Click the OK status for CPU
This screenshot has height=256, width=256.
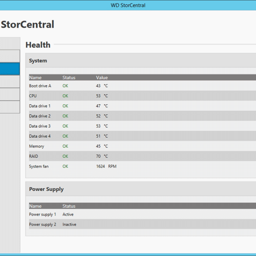(x=65, y=96)
